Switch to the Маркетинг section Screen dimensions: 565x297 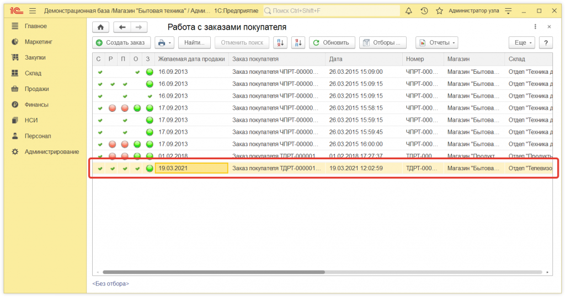tap(38, 41)
